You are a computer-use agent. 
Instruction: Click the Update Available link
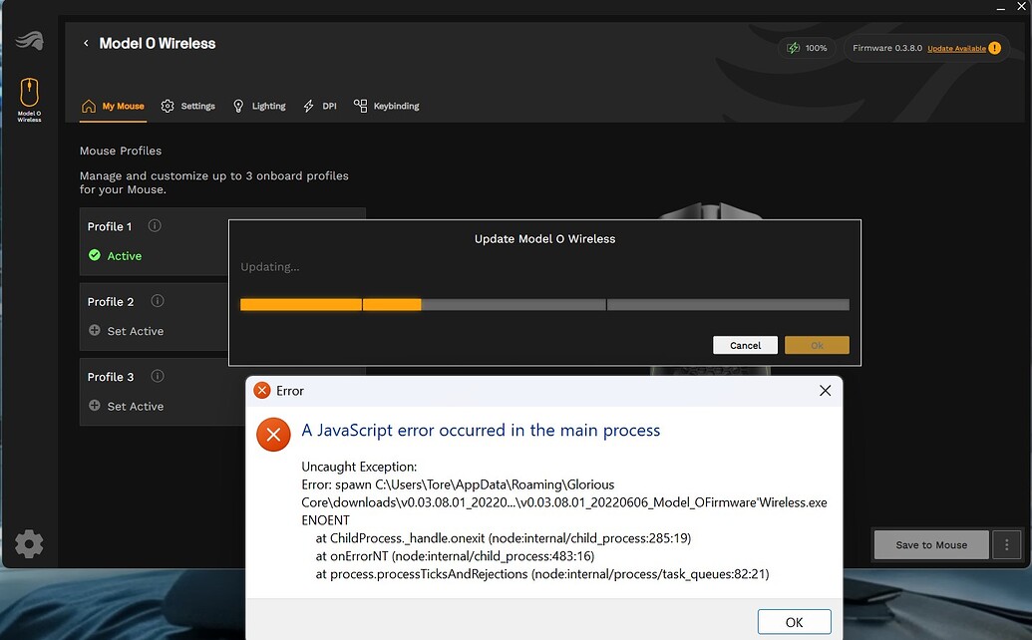[956, 49]
